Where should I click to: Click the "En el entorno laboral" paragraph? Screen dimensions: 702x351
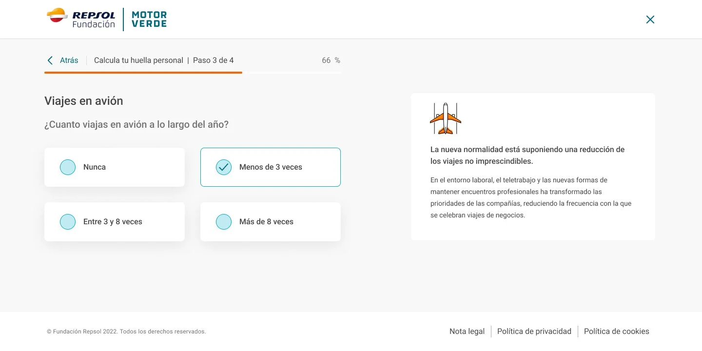pos(531,197)
